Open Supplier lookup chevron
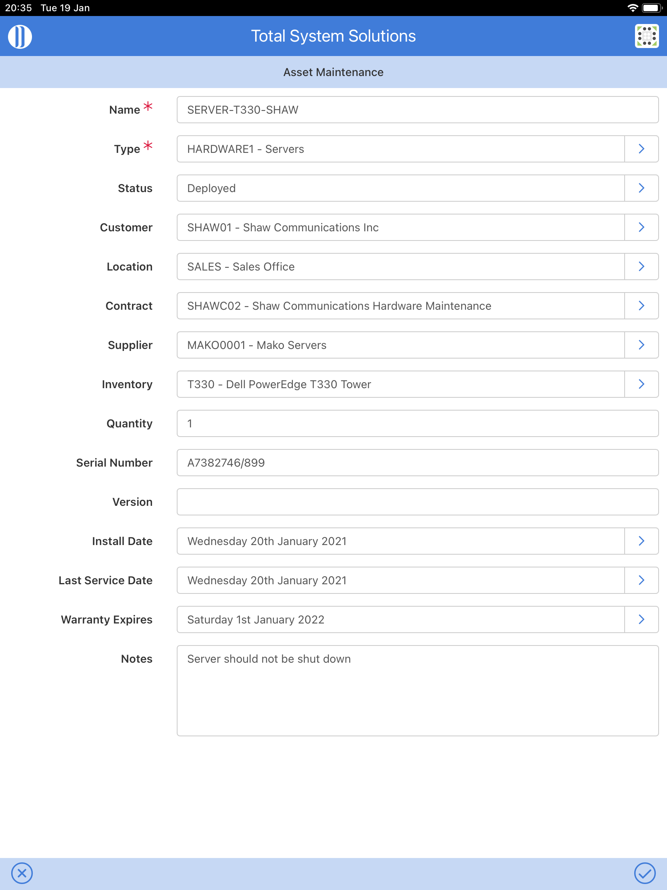 point(641,345)
